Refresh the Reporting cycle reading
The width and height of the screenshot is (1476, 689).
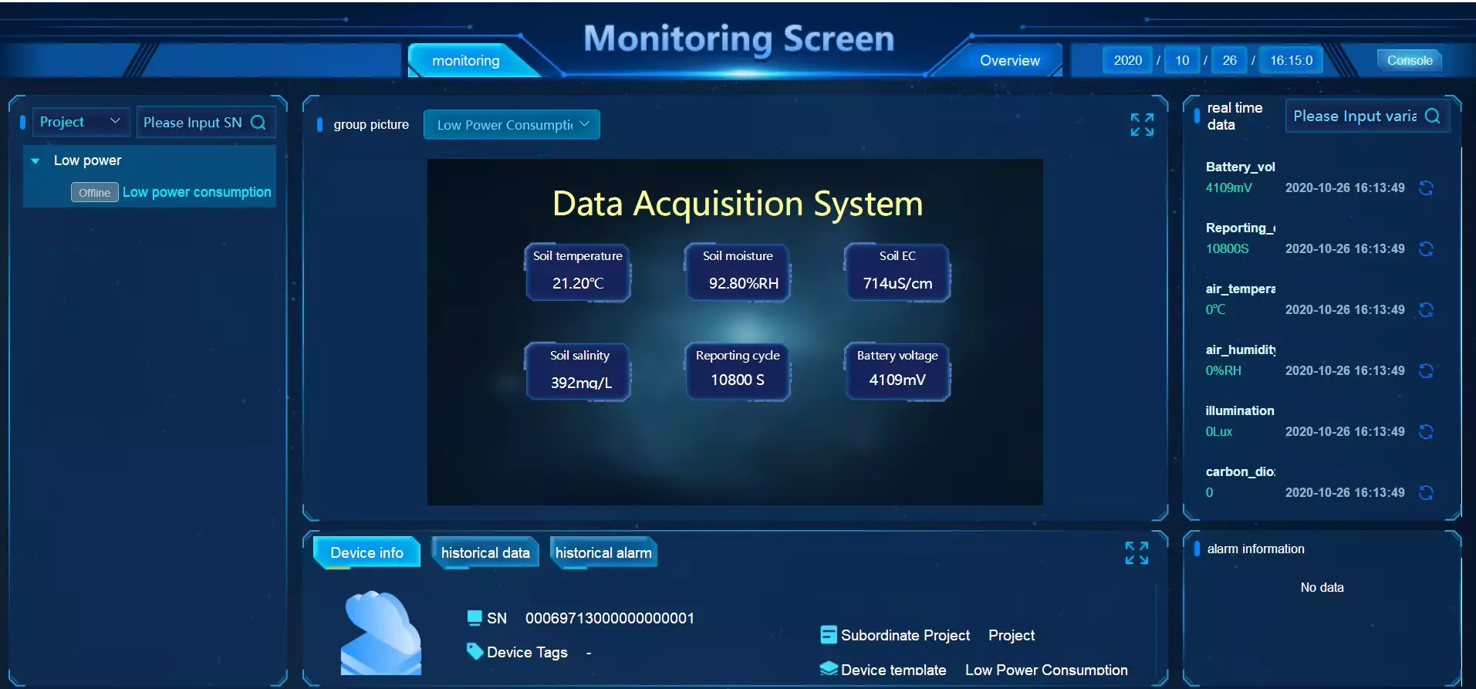(1426, 249)
